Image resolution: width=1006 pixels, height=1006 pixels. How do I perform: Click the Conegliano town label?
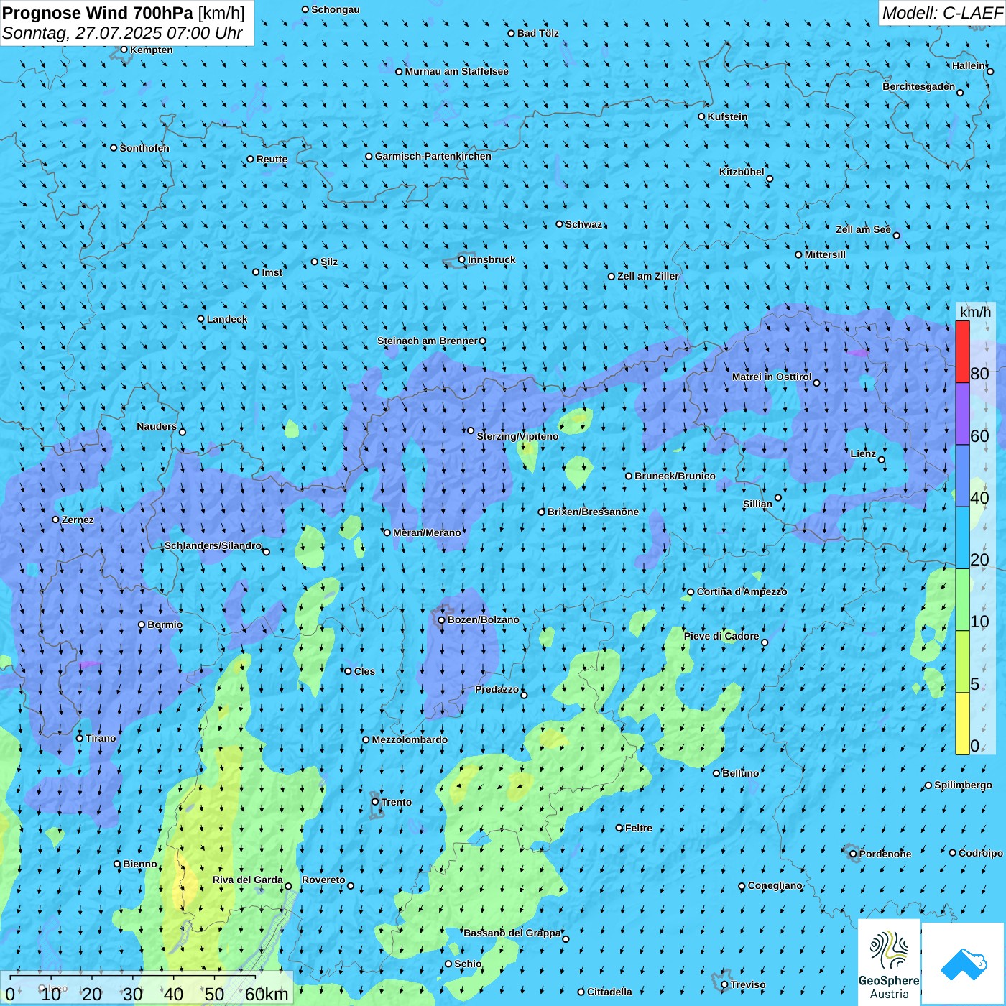775,885
